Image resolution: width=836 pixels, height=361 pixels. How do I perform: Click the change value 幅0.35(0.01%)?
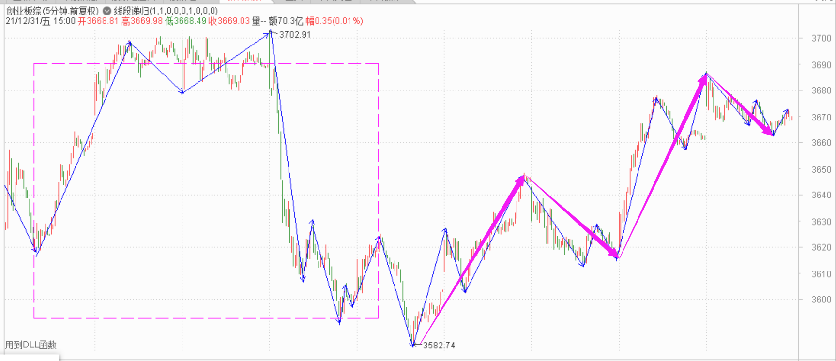coord(334,21)
